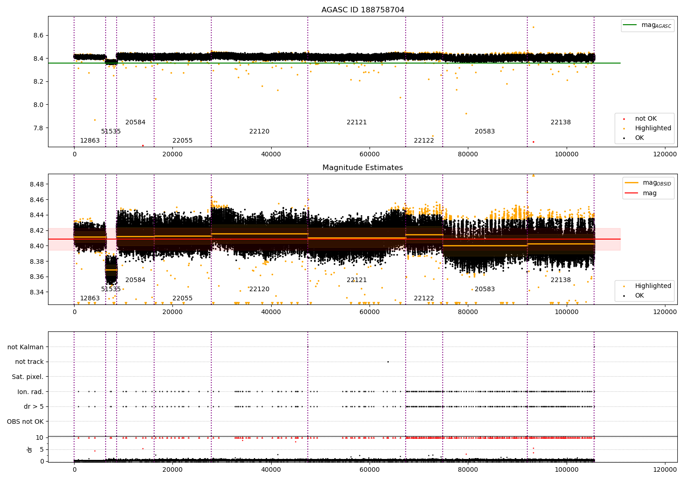Click the lone black point on 'not track' row

[388, 362]
